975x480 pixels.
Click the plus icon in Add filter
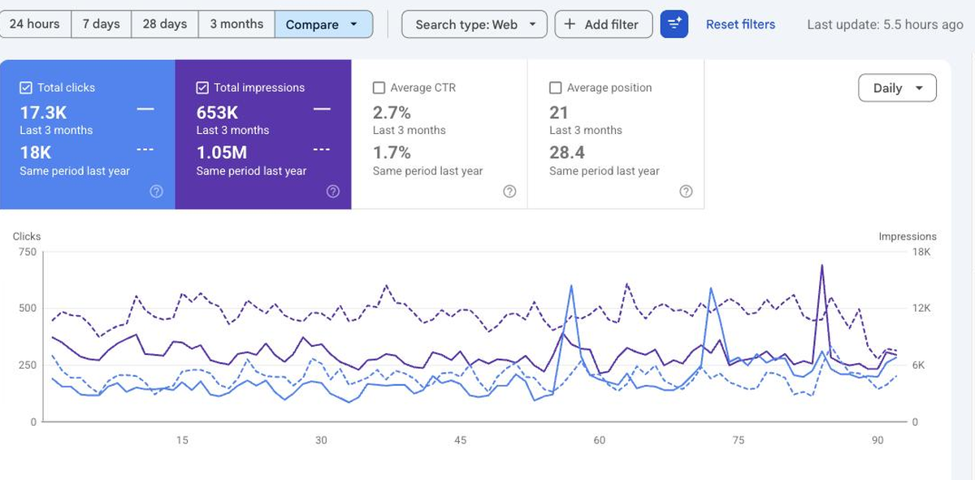(570, 24)
